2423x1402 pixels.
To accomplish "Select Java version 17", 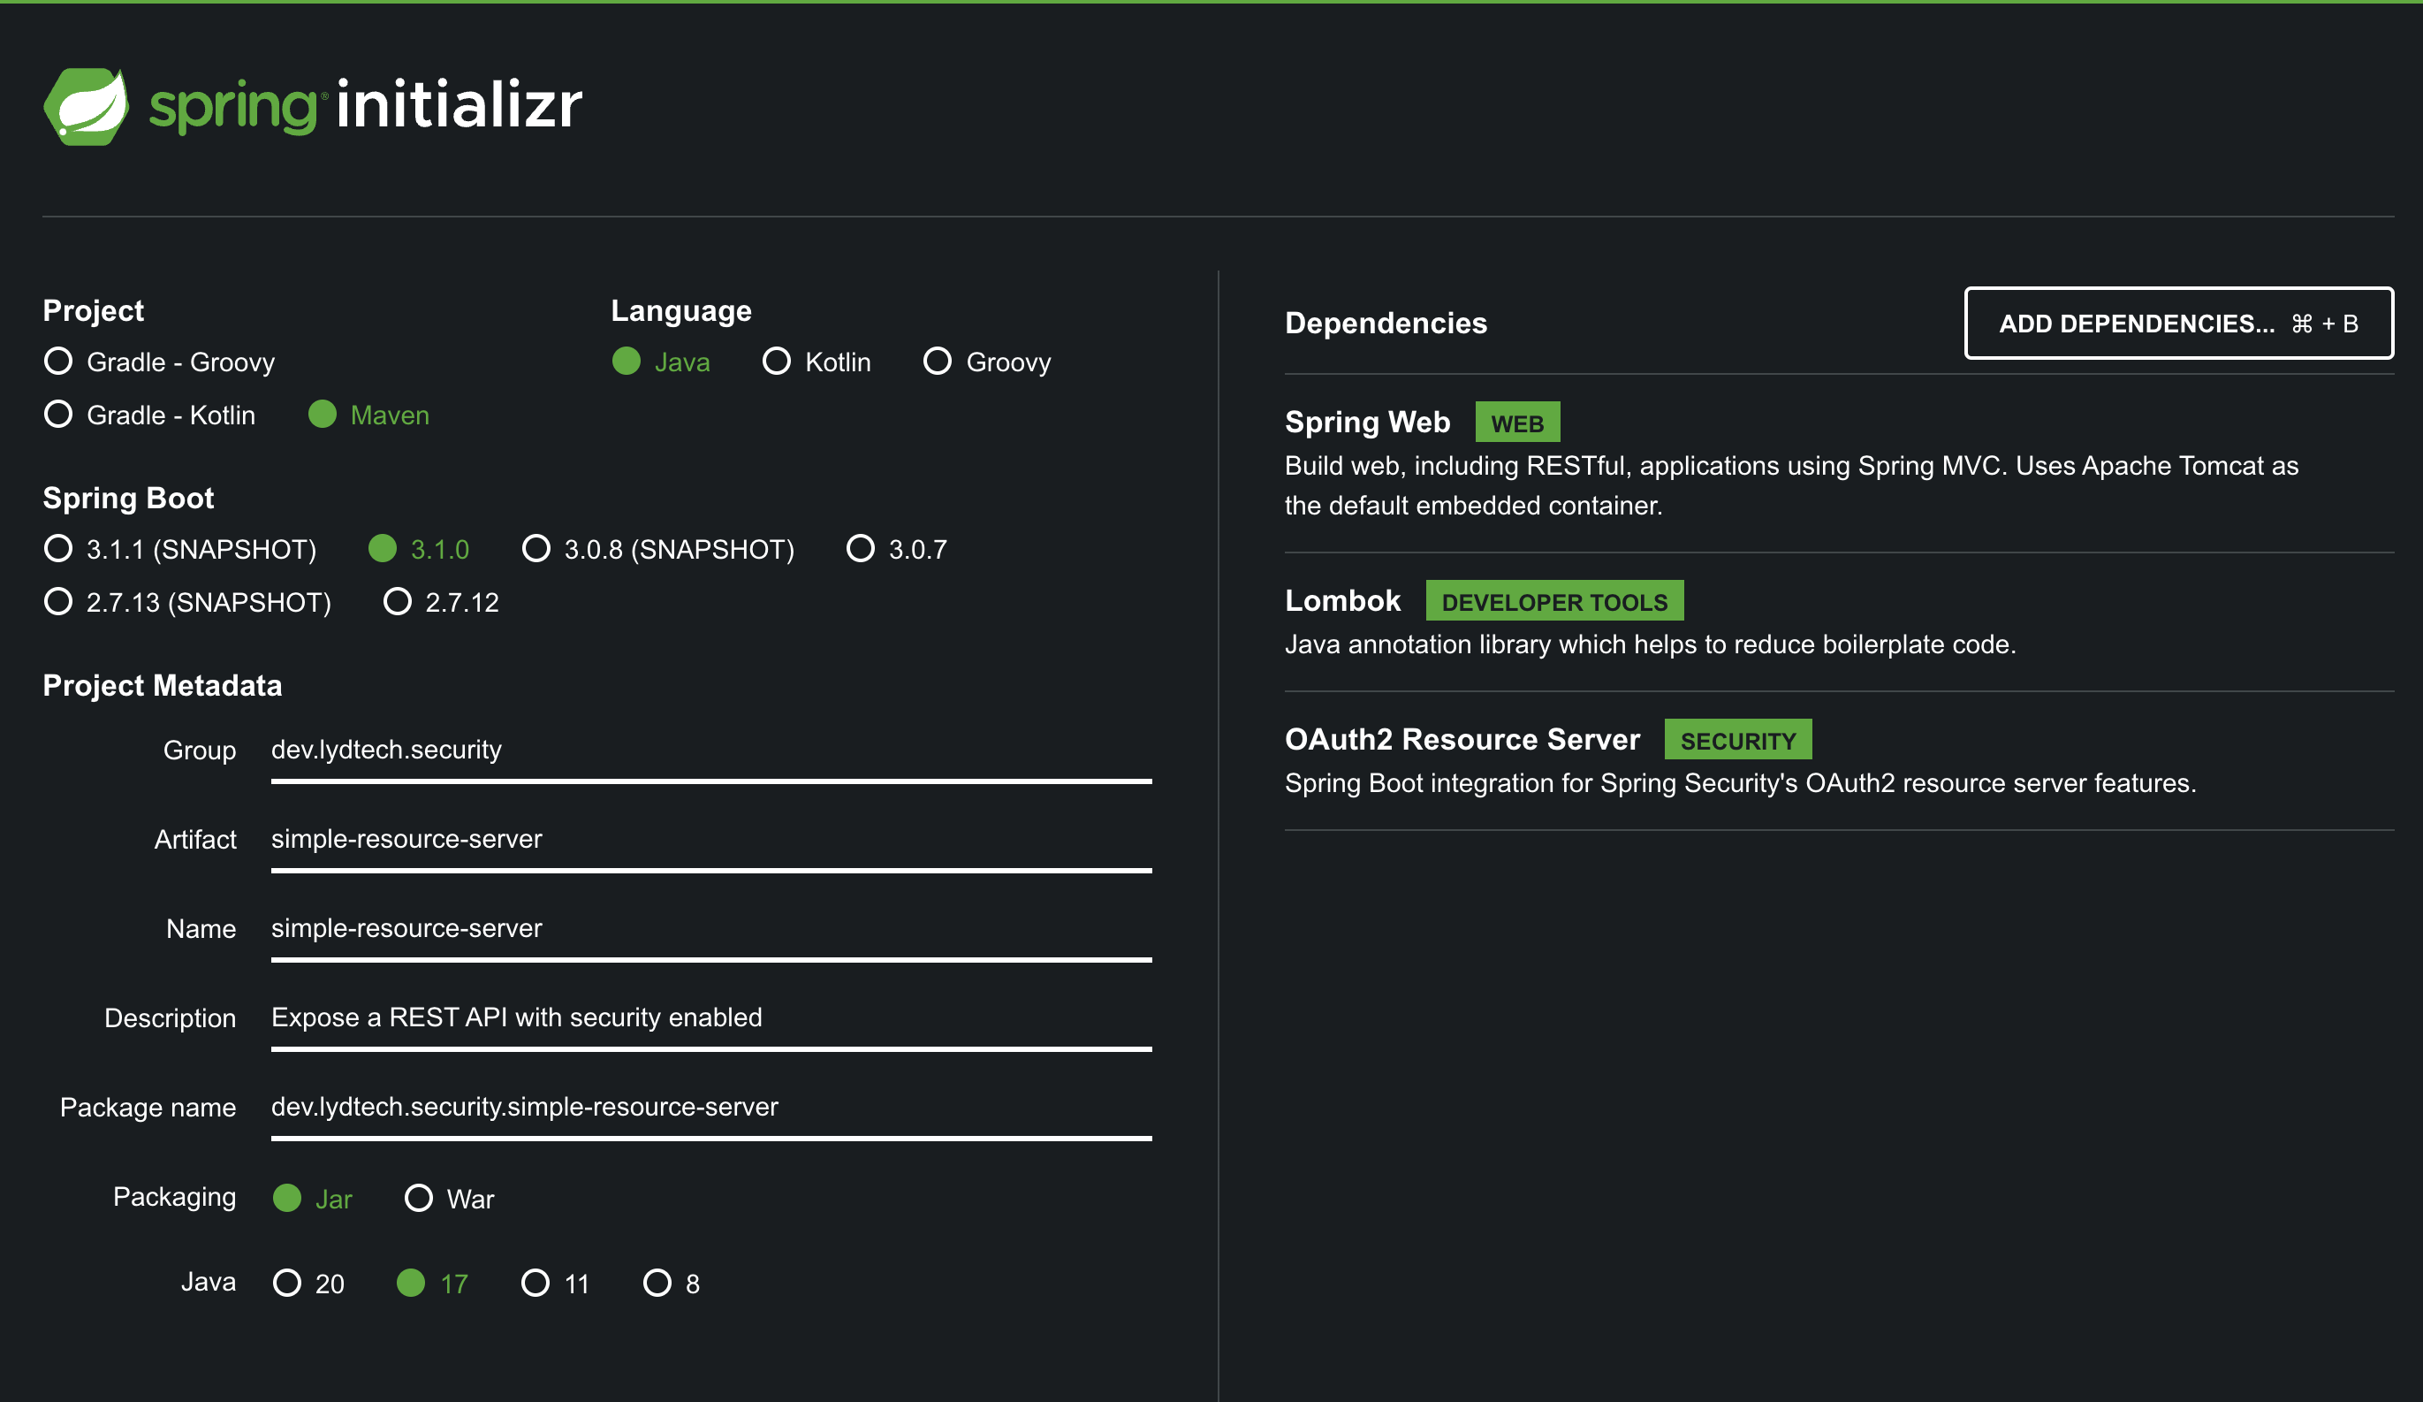I will pos(433,1283).
